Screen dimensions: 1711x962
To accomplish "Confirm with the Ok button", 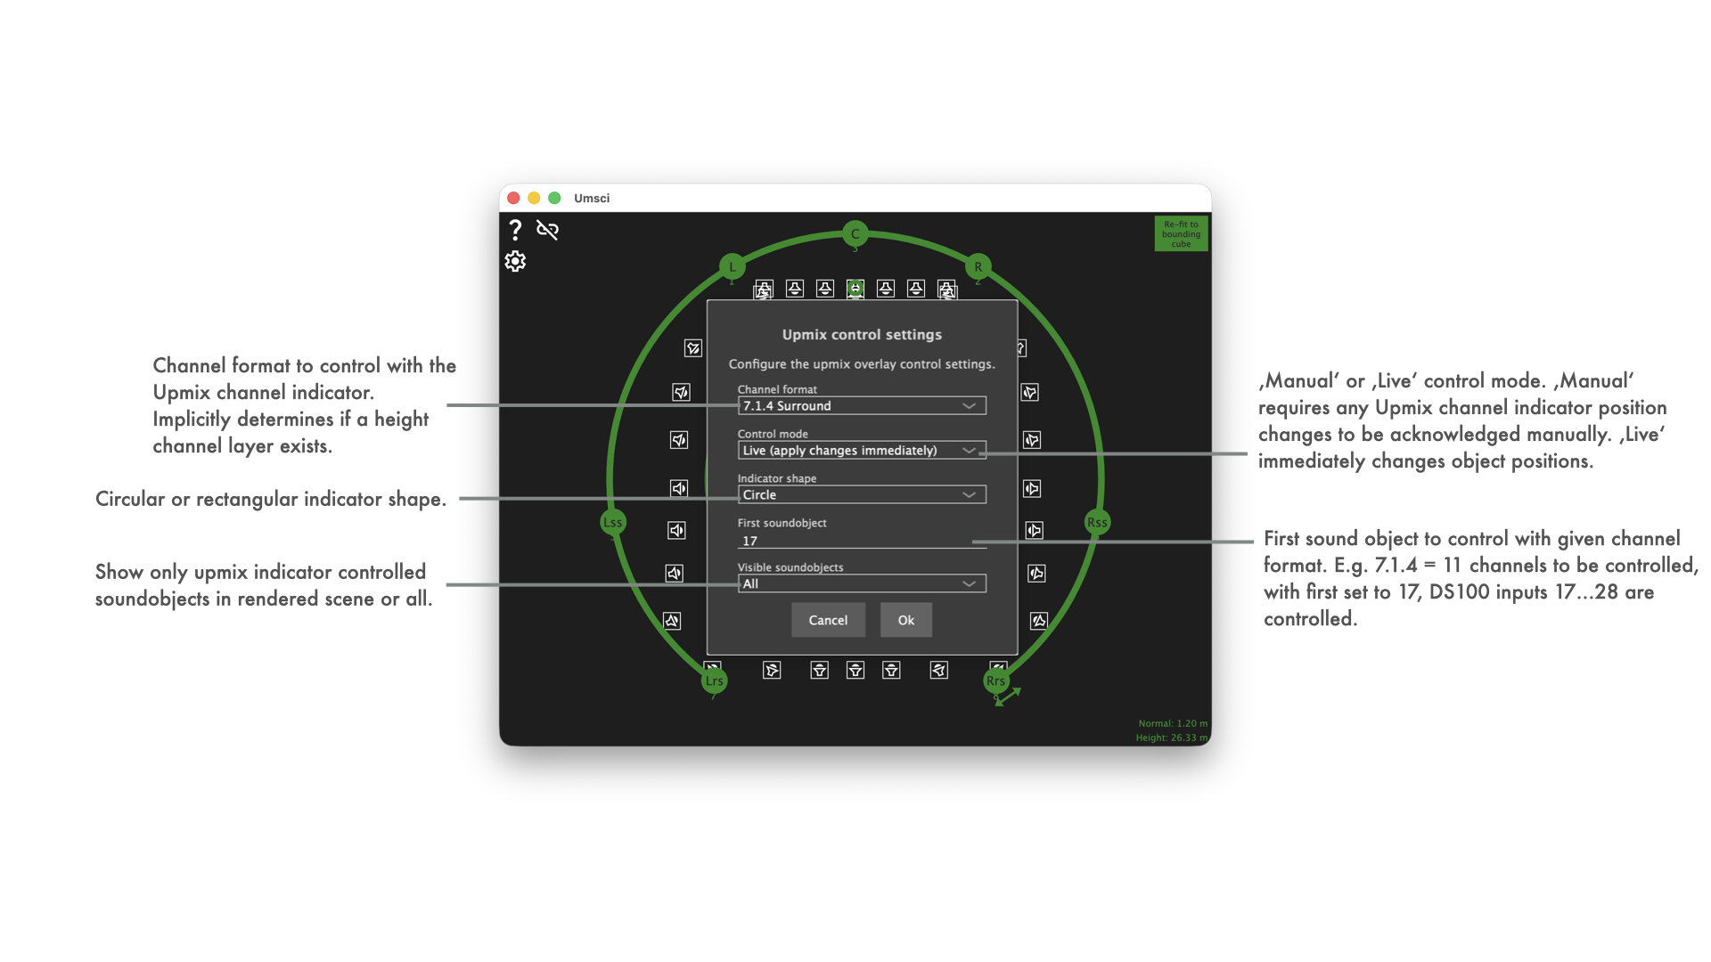I will [905, 620].
